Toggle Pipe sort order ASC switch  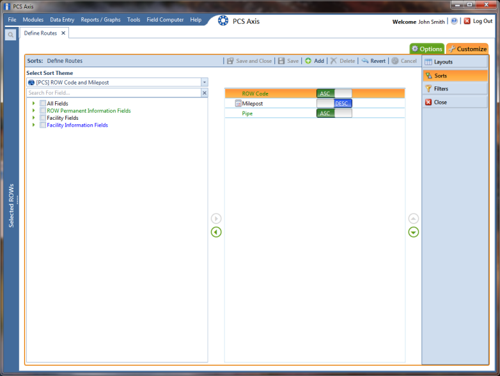click(334, 113)
